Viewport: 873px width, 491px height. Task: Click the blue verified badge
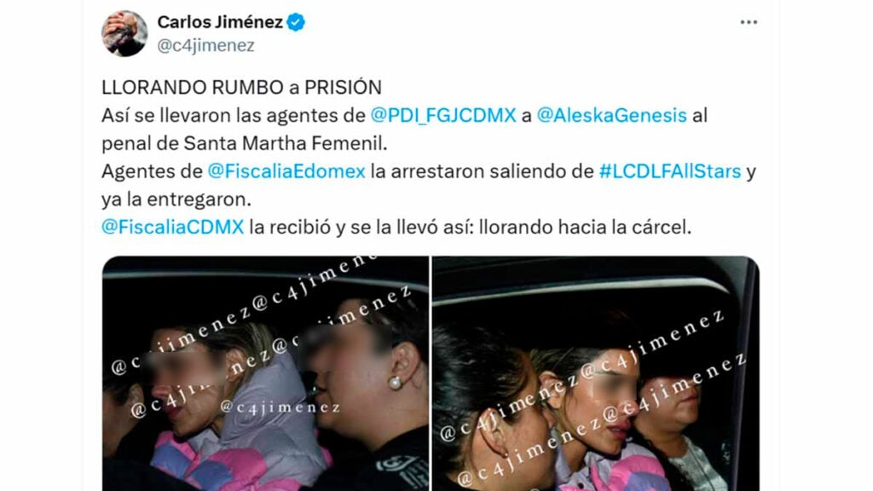point(296,22)
